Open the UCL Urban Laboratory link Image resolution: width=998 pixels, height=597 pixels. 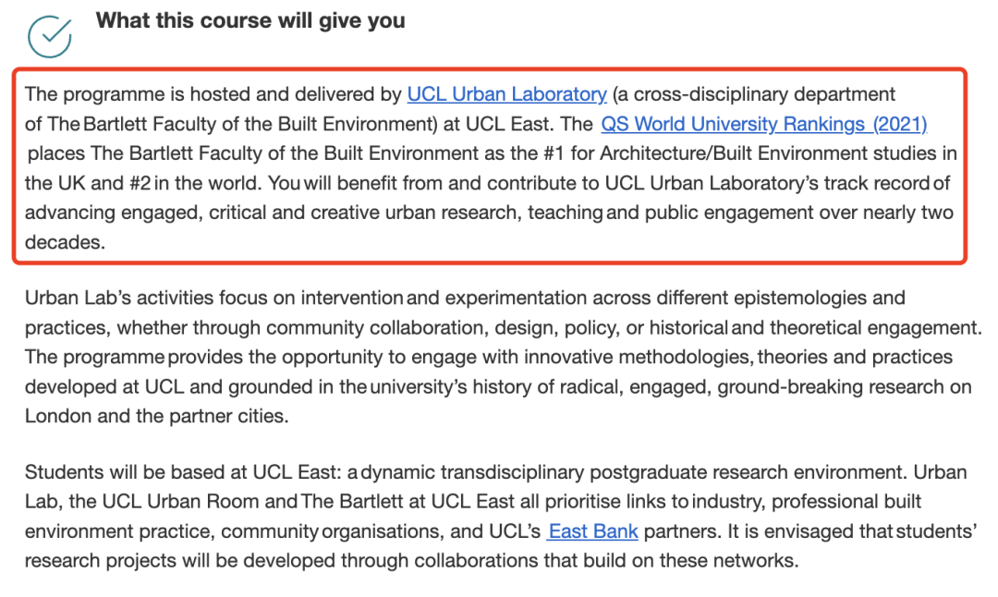pyautogui.click(x=506, y=94)
